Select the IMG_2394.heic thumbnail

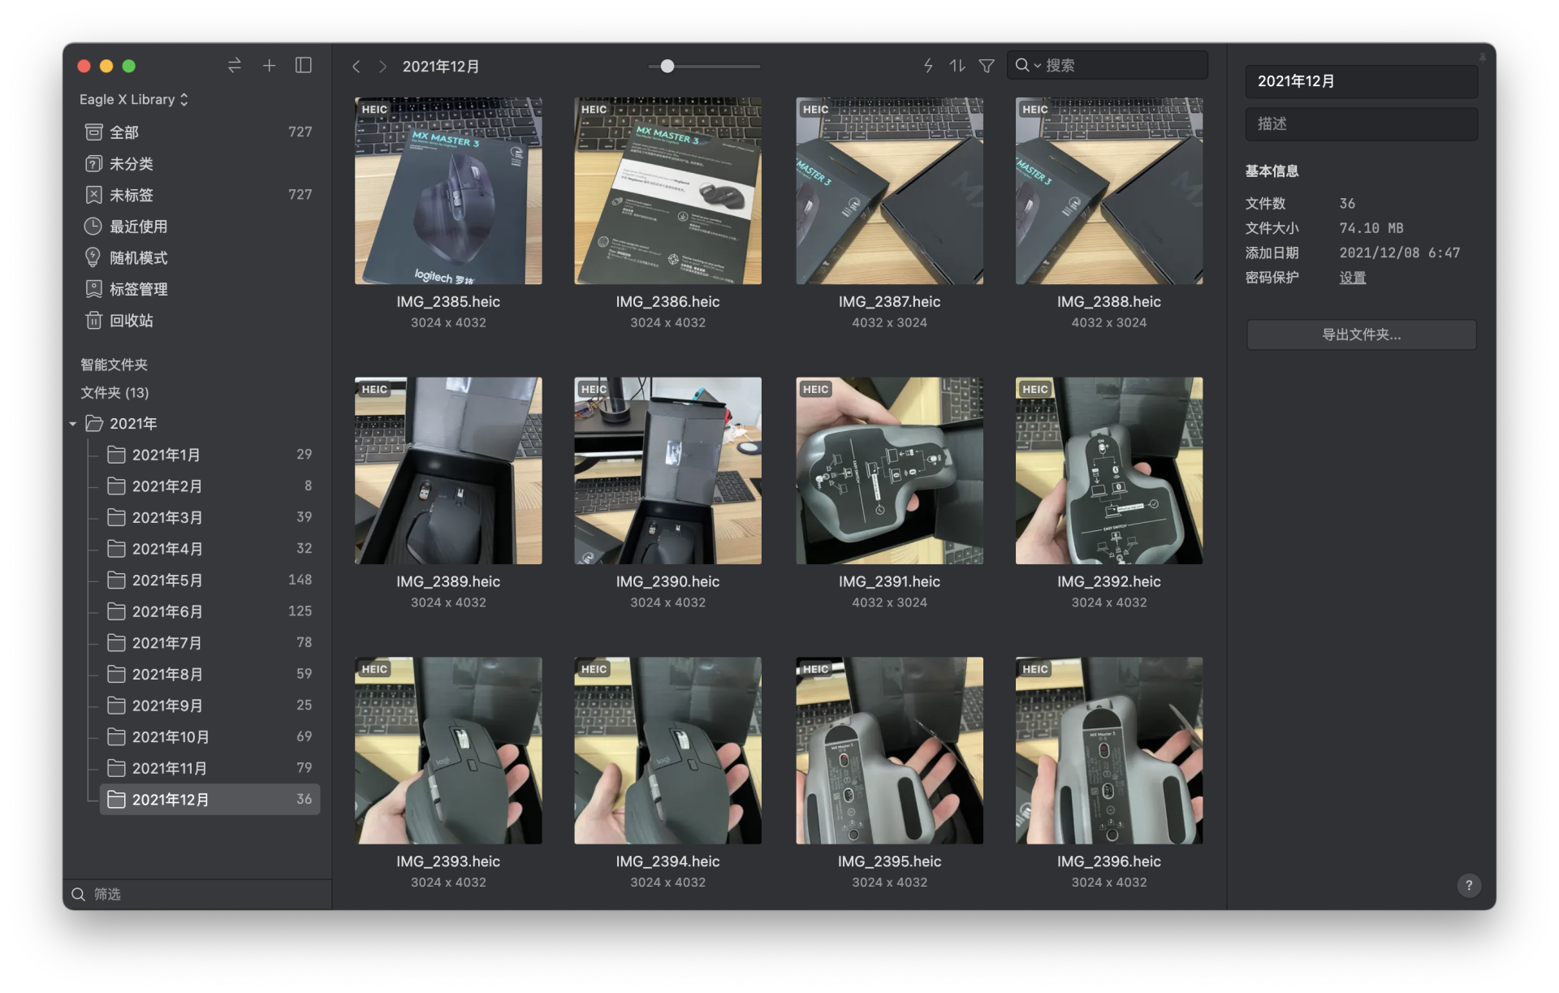667,750
